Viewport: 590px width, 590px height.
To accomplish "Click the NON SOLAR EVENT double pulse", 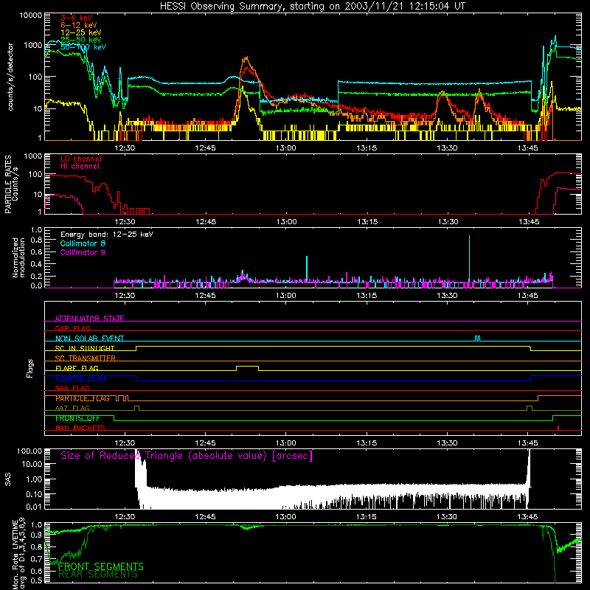I will (477, 339).
